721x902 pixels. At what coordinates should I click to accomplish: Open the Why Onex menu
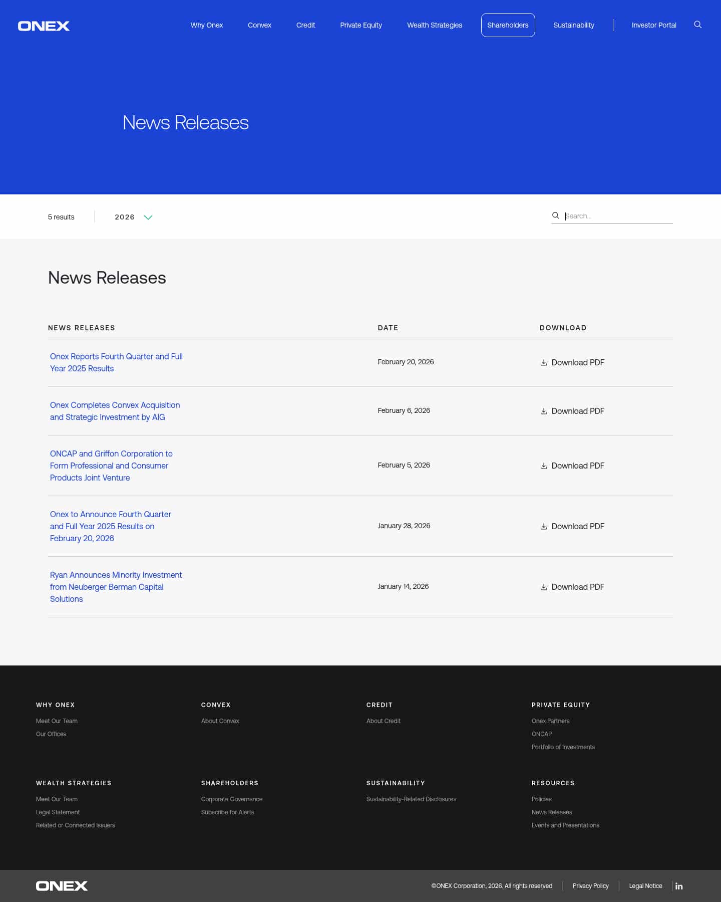pyautogui.click(x=206, y=25)
